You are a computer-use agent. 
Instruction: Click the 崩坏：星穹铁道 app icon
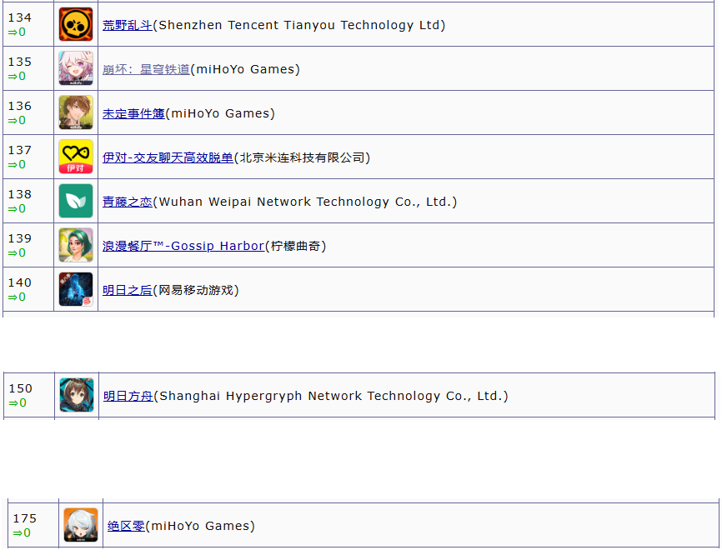click(76, 68)
